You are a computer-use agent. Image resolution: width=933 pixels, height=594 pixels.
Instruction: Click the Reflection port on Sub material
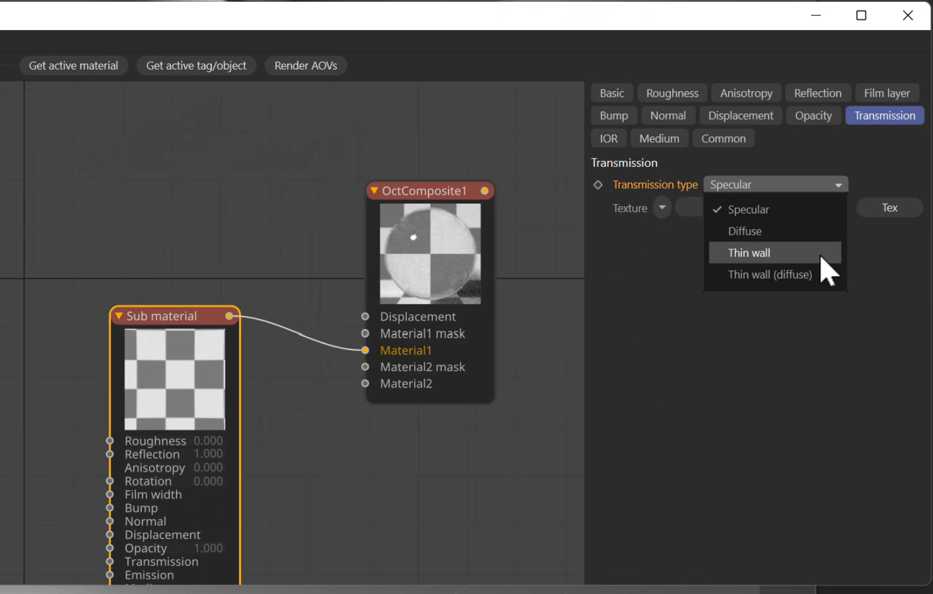click(109, 454)
